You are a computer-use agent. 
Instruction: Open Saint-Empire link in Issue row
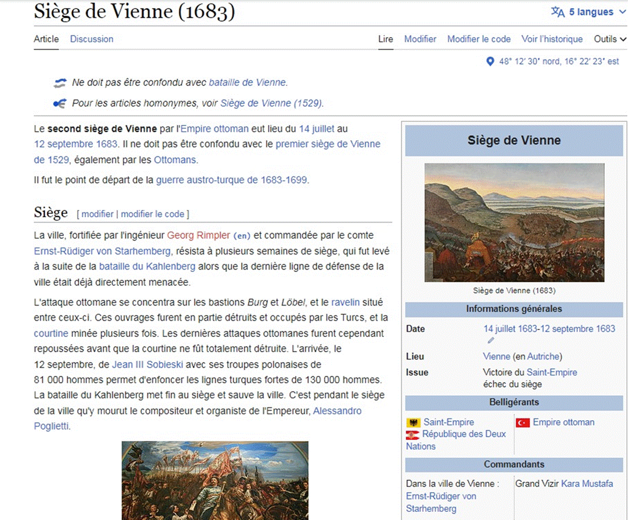551,372
